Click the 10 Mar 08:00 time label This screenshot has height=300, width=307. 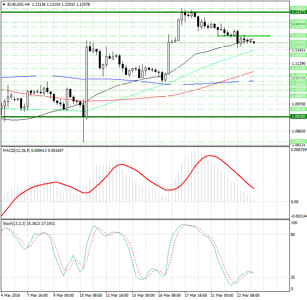click(x=91, y=295)
